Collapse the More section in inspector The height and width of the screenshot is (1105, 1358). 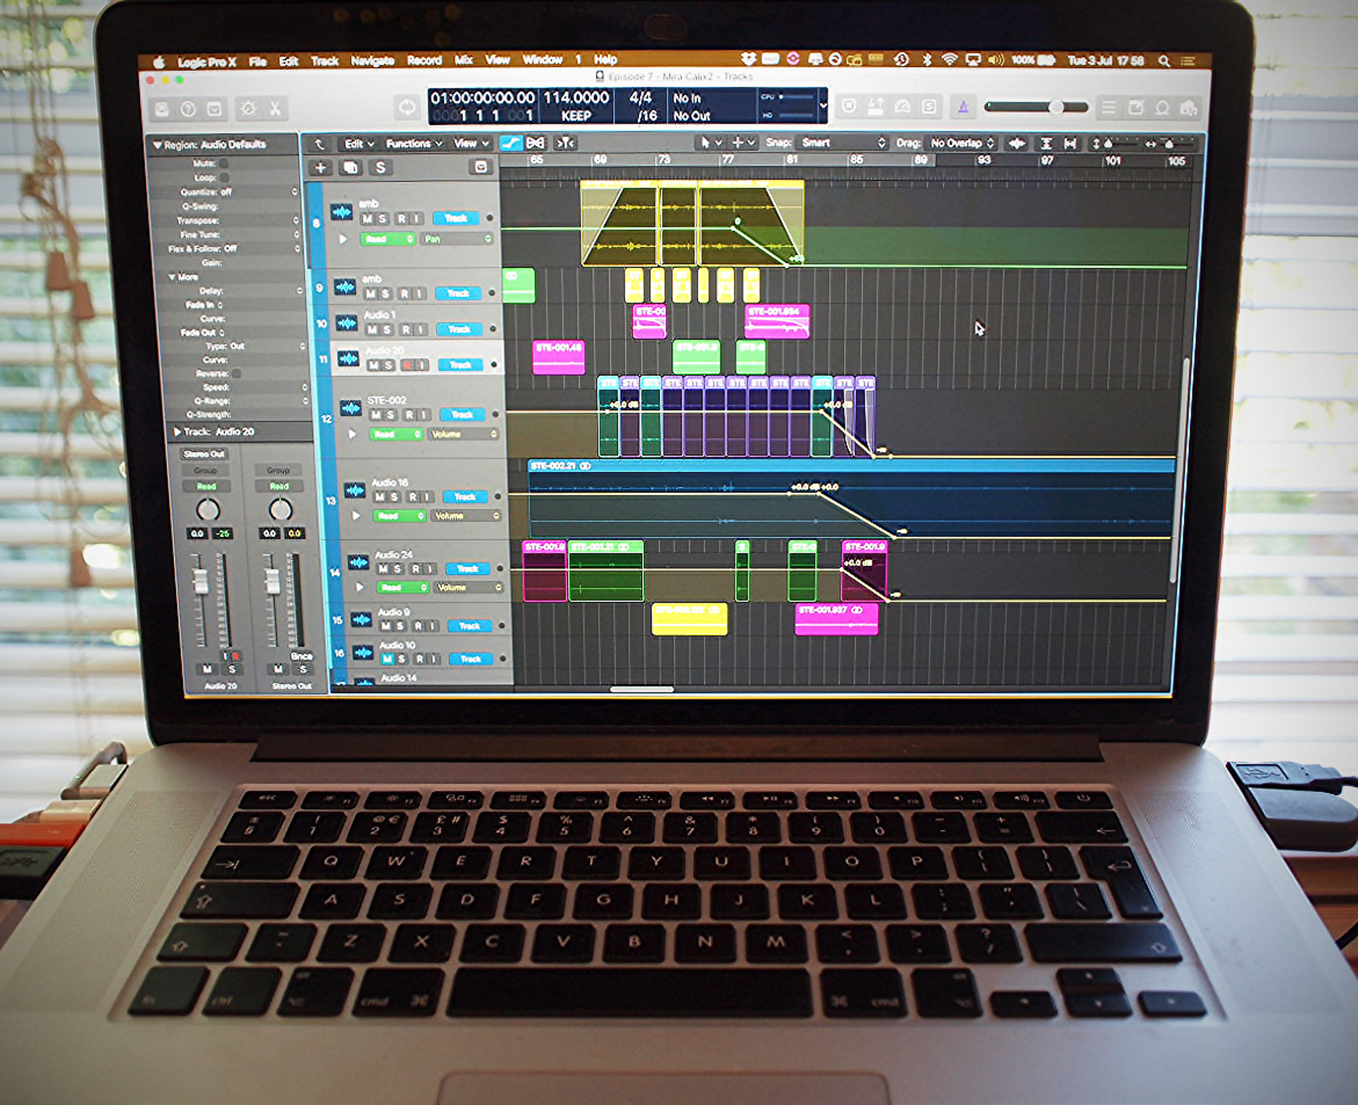[172, 277]
